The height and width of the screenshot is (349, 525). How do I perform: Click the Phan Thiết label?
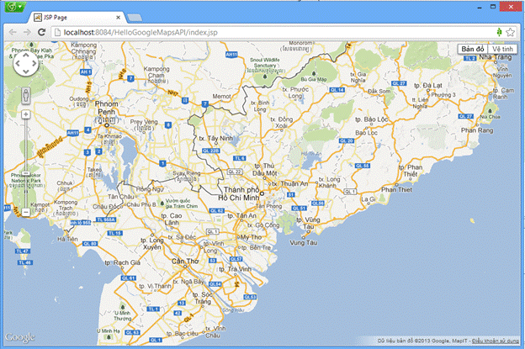(397, 189)
